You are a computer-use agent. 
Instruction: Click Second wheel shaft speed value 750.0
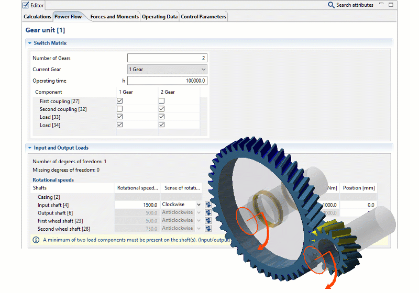(137, 229)
